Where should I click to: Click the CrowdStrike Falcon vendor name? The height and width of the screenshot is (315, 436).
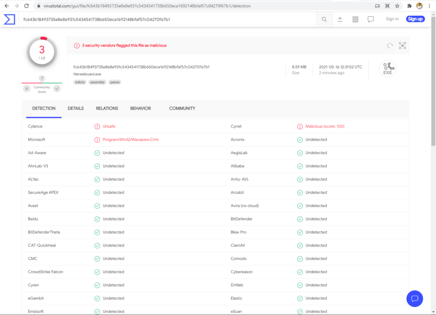45,272
